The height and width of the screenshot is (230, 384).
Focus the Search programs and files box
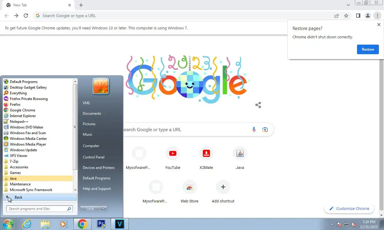[x=39, y=209]
